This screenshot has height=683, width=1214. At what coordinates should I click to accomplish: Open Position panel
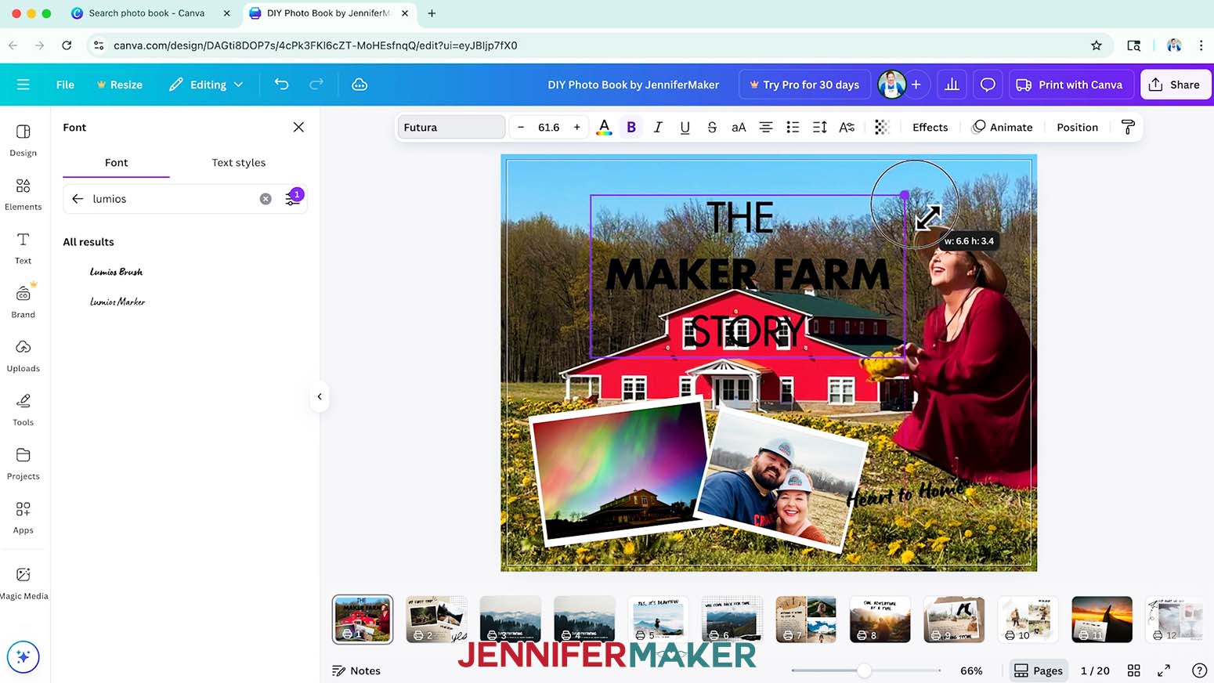[x=1077, y=127]
